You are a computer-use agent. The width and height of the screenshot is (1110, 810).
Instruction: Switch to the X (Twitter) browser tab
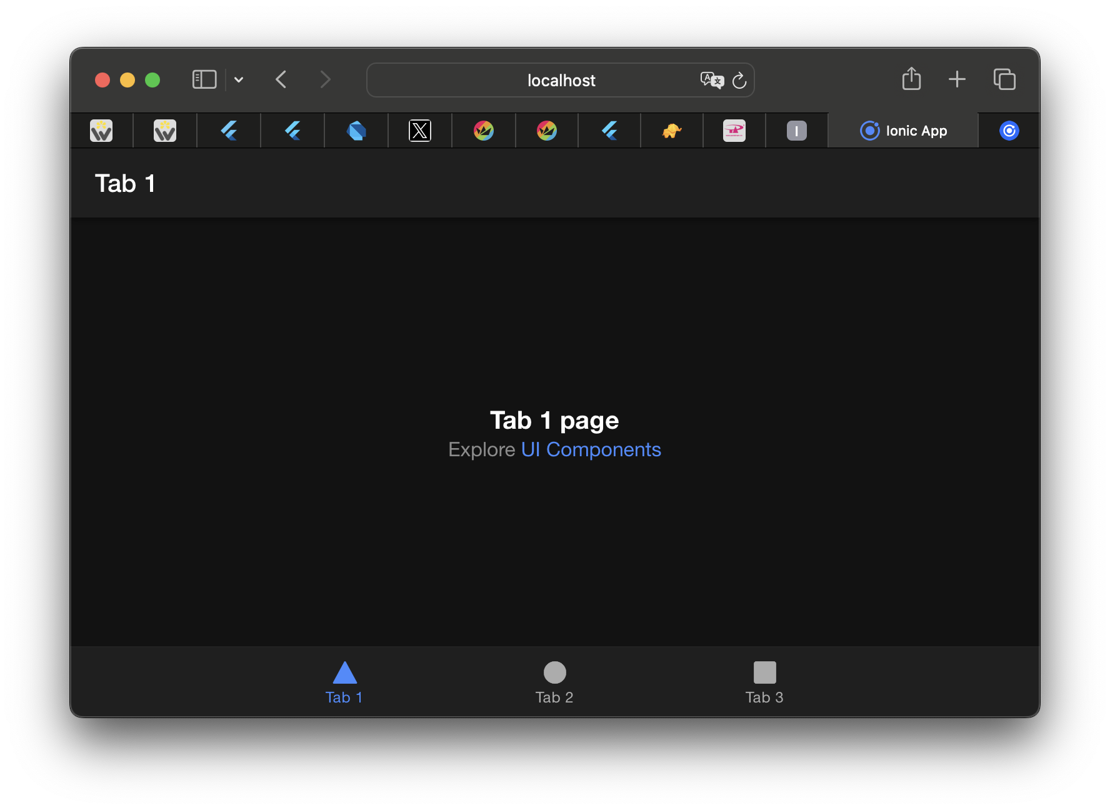pos(420,131)
